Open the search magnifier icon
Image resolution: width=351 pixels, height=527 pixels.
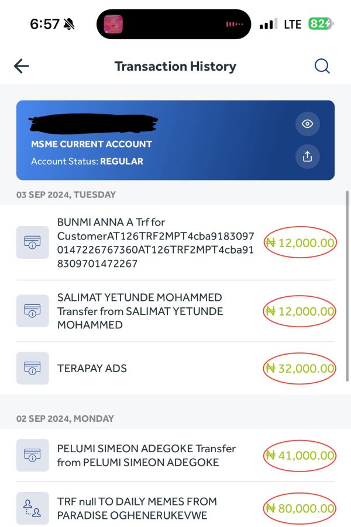[x=322, y=66]
